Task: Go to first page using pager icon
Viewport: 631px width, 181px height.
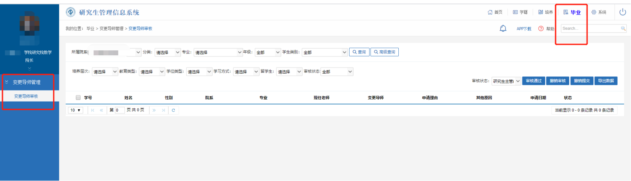Action: tap(93, 110)
